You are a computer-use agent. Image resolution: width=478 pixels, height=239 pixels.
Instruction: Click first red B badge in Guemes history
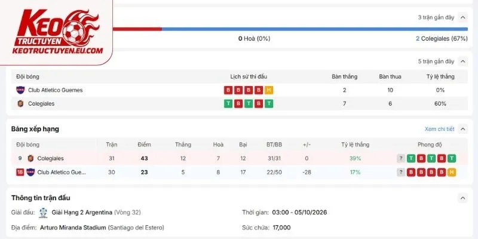click(228, 90)
